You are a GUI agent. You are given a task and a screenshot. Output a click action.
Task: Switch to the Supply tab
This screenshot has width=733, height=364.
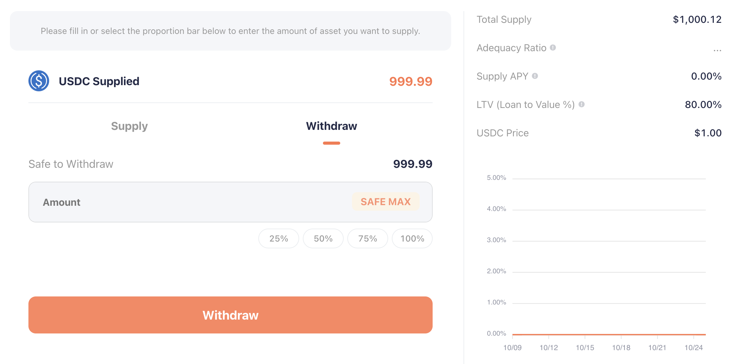pos(129,126)
